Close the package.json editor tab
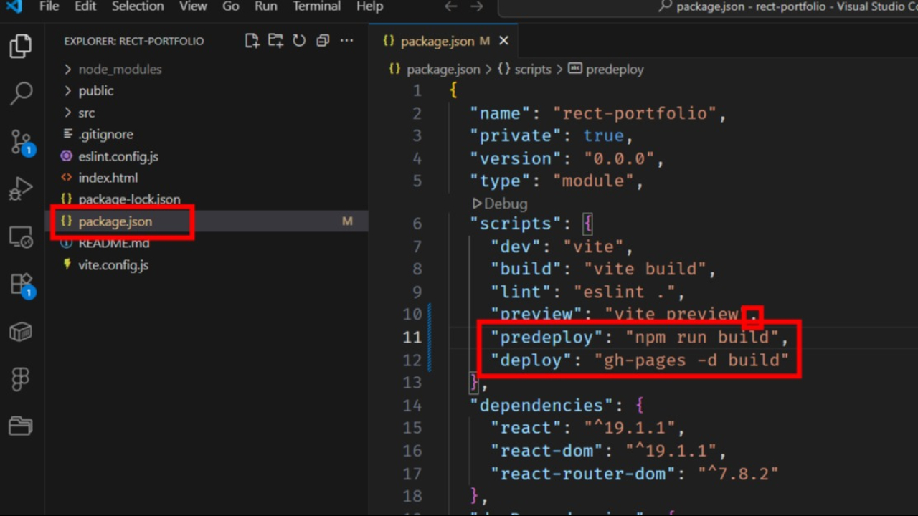 [x=503, y=41]
